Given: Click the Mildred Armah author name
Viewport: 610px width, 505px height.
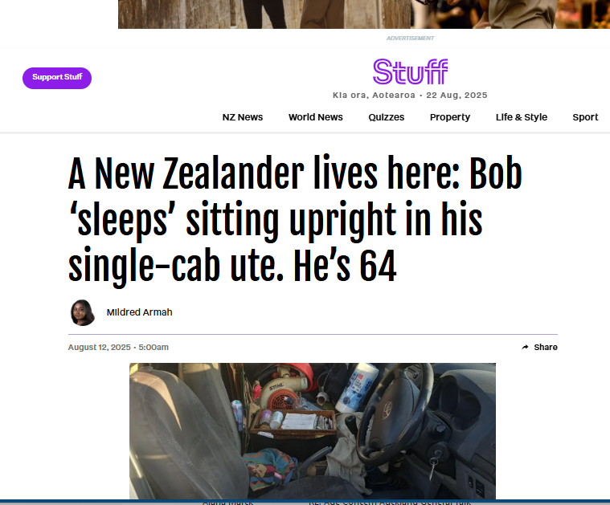Looking at the screenshot, I should tap(139, 312).
